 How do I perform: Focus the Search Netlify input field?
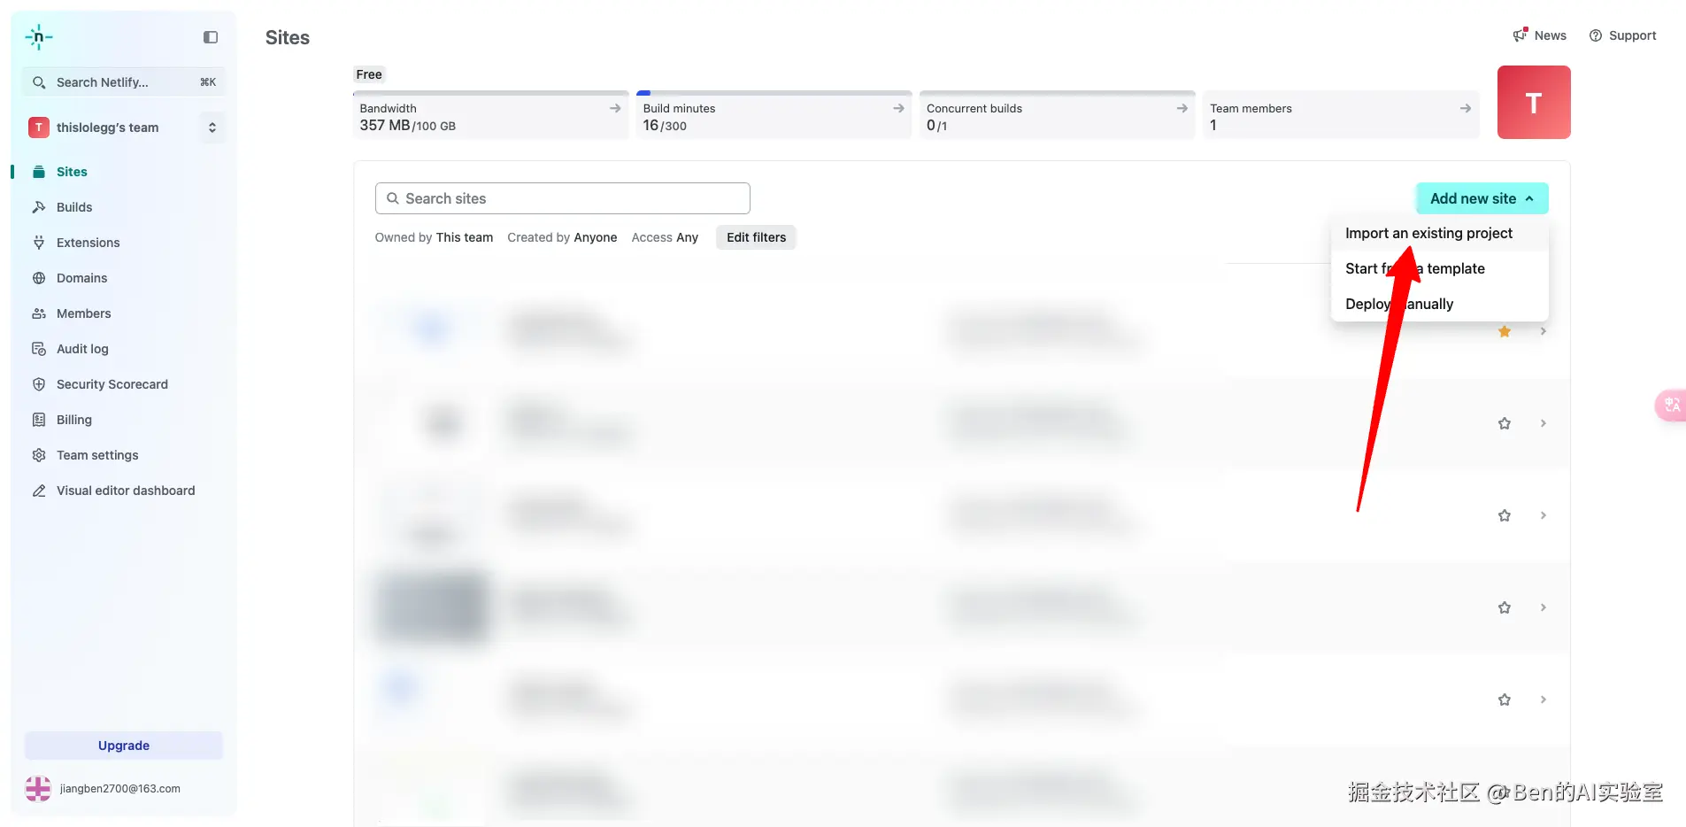tap(124, 82)
